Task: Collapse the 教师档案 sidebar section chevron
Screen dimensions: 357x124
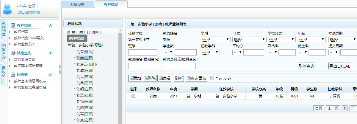Action: (x=50, y=25)
